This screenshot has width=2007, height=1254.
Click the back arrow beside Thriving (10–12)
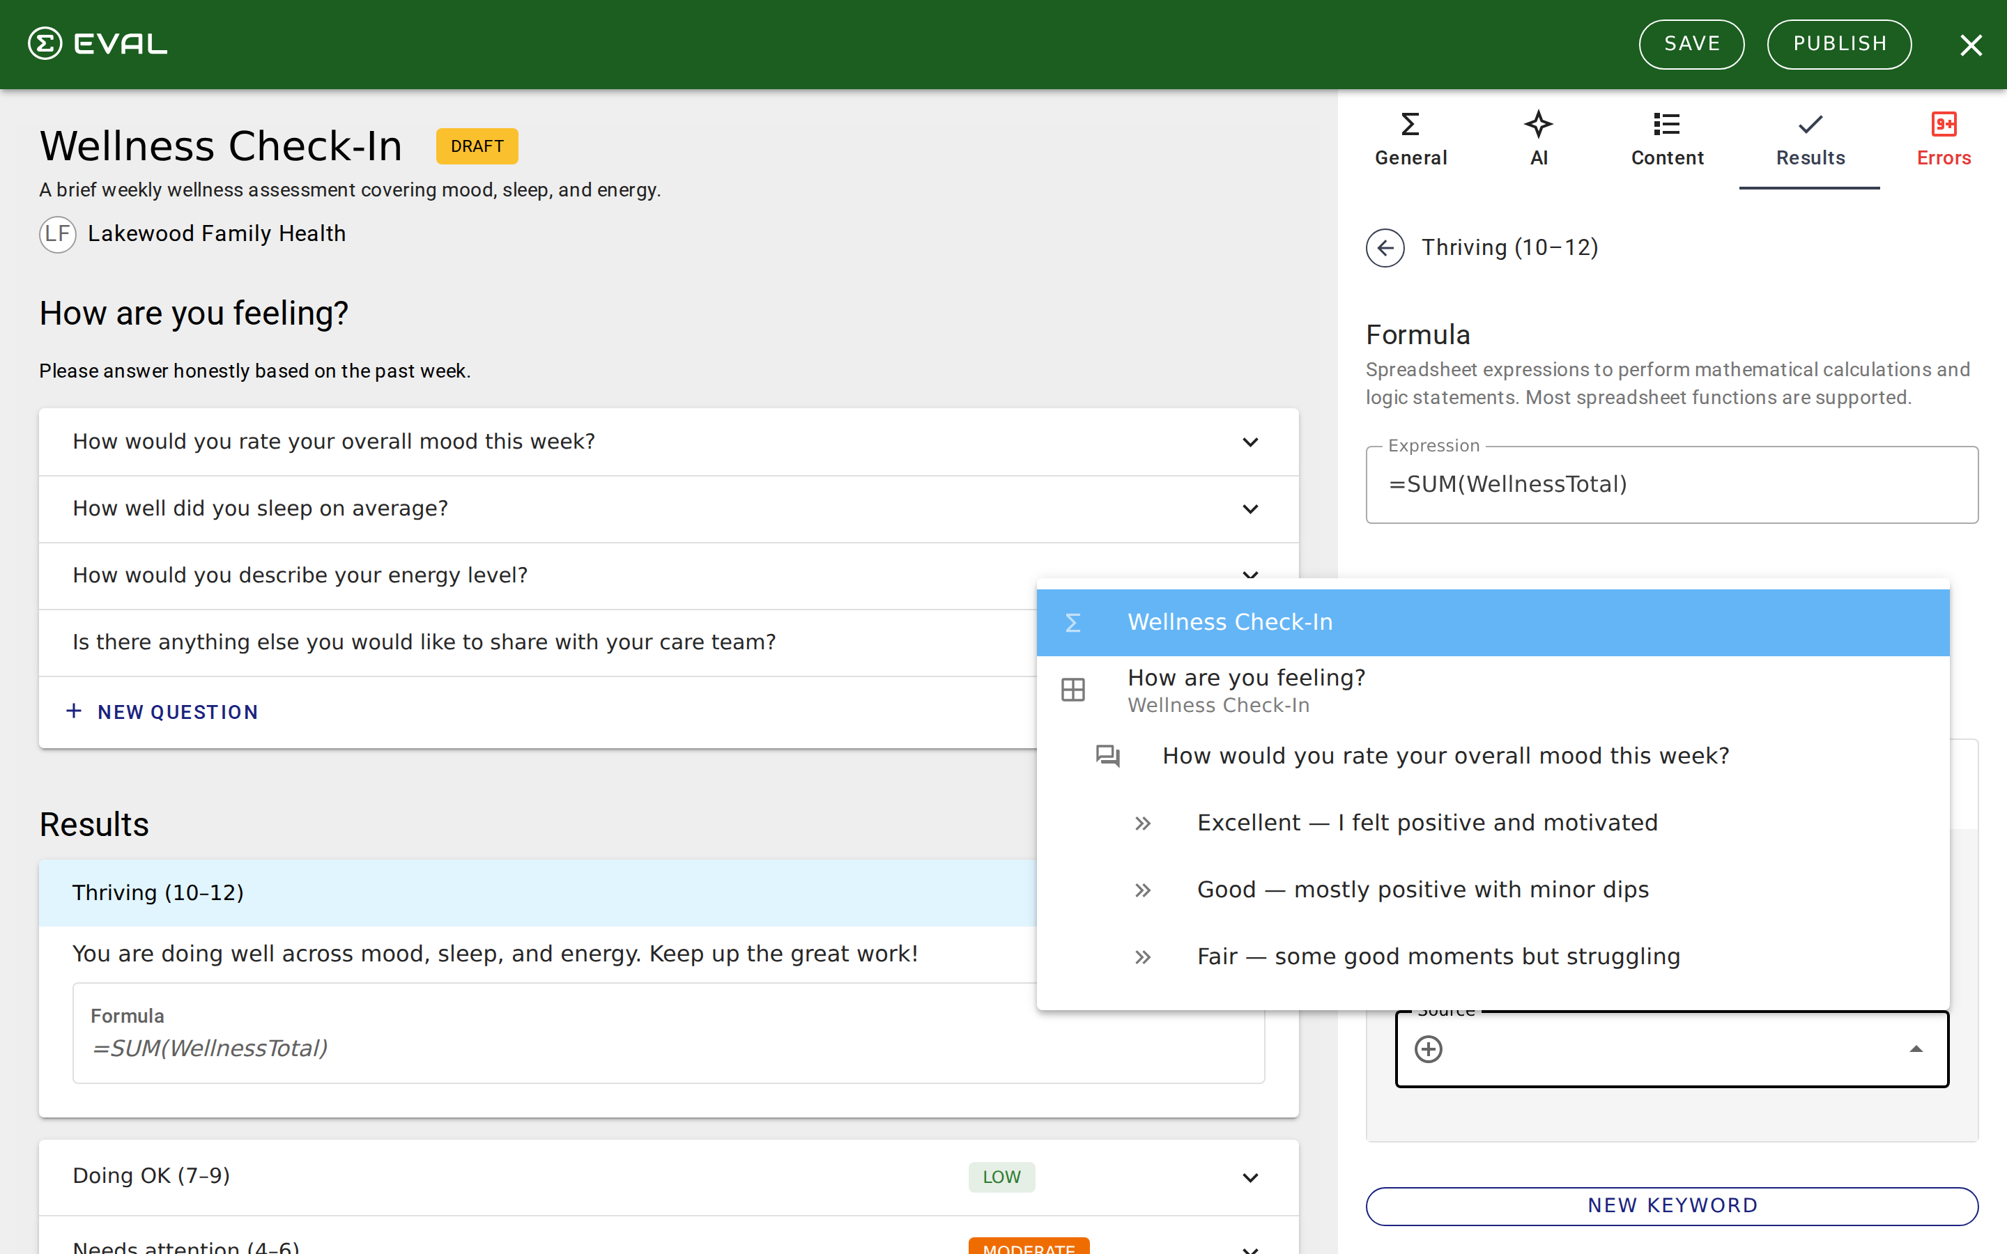[x=1384, y=247]
